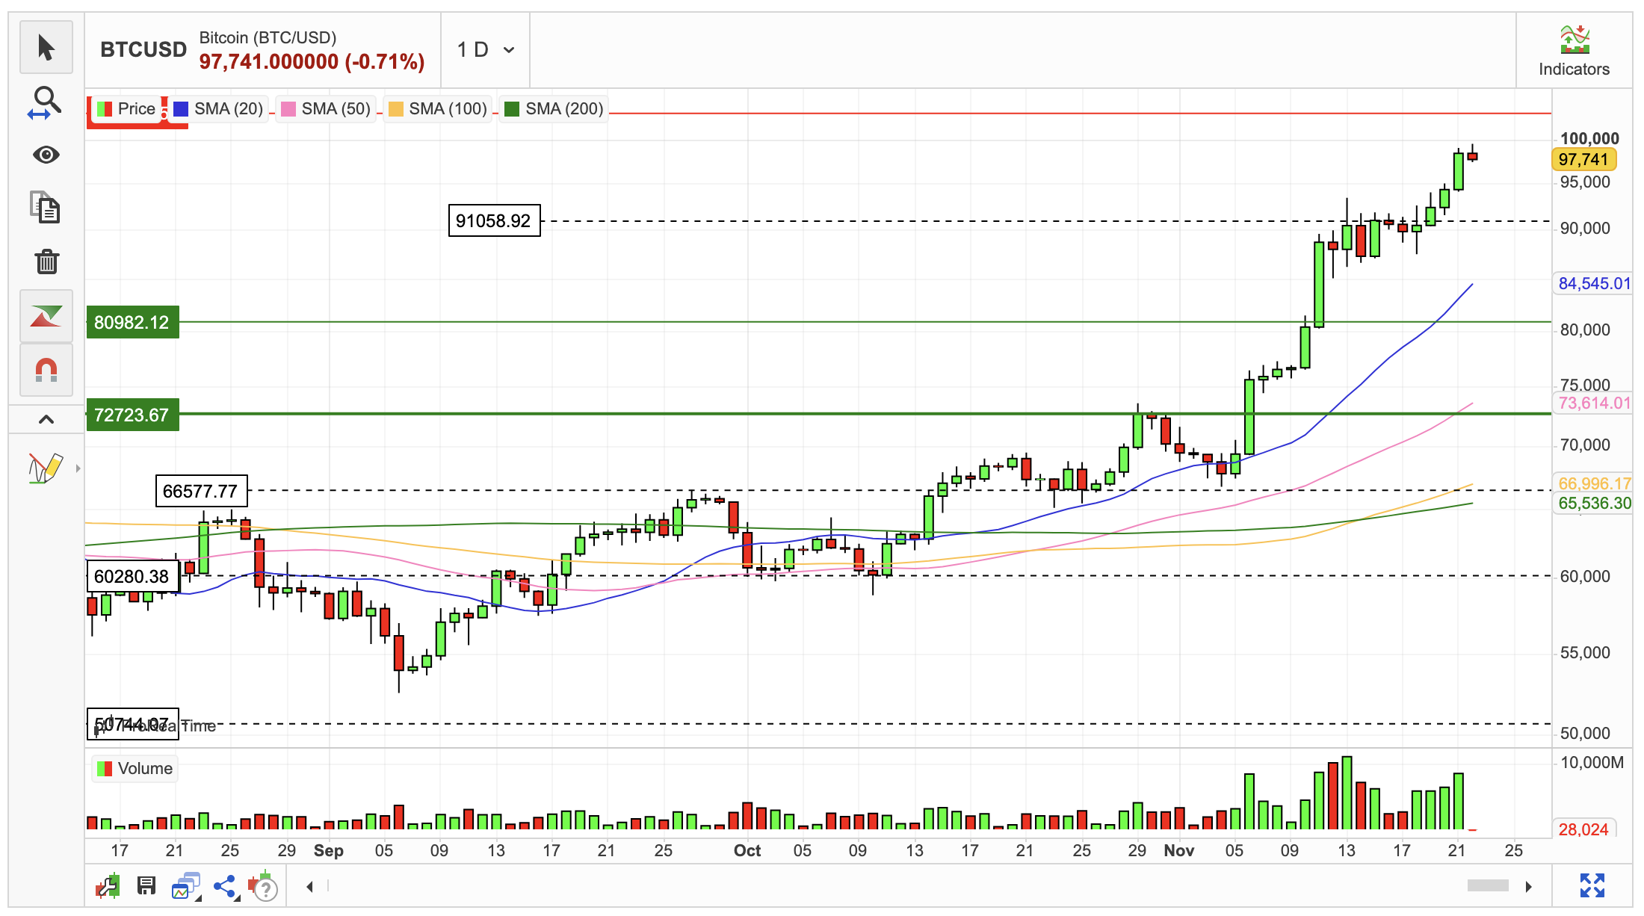1644x916 pixels.
Task: Click the 10,000M volume axis label
Action: [1592, 763]
